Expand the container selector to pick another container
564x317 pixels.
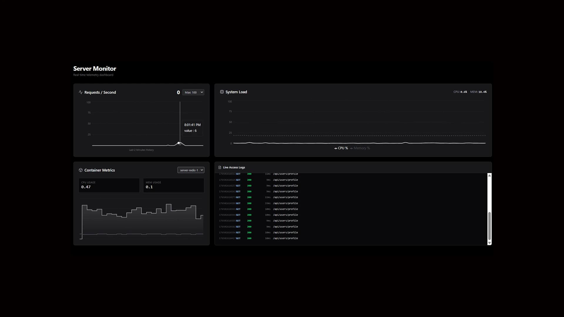click(191, 170)
